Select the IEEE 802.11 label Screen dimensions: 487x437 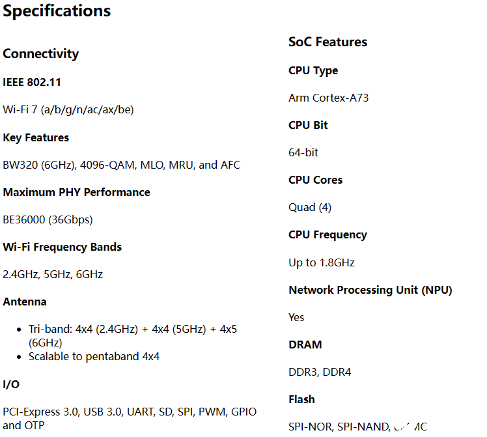tap(32, 82)
